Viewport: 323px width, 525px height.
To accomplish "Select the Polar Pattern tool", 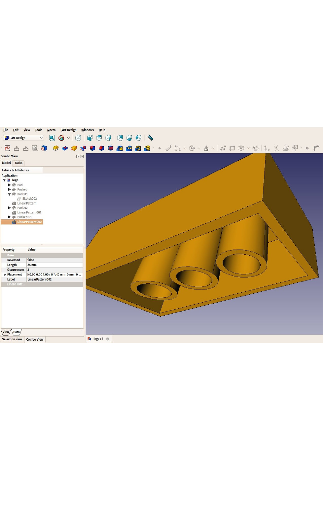I will pyautogui.click(x=138, y=148).
